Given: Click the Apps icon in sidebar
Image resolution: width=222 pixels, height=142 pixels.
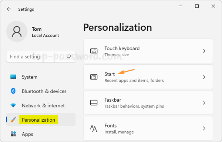Looking at the screenshot, I should pos(13,134).
